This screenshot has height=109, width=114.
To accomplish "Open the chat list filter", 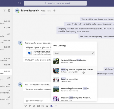I will (4, 11).
